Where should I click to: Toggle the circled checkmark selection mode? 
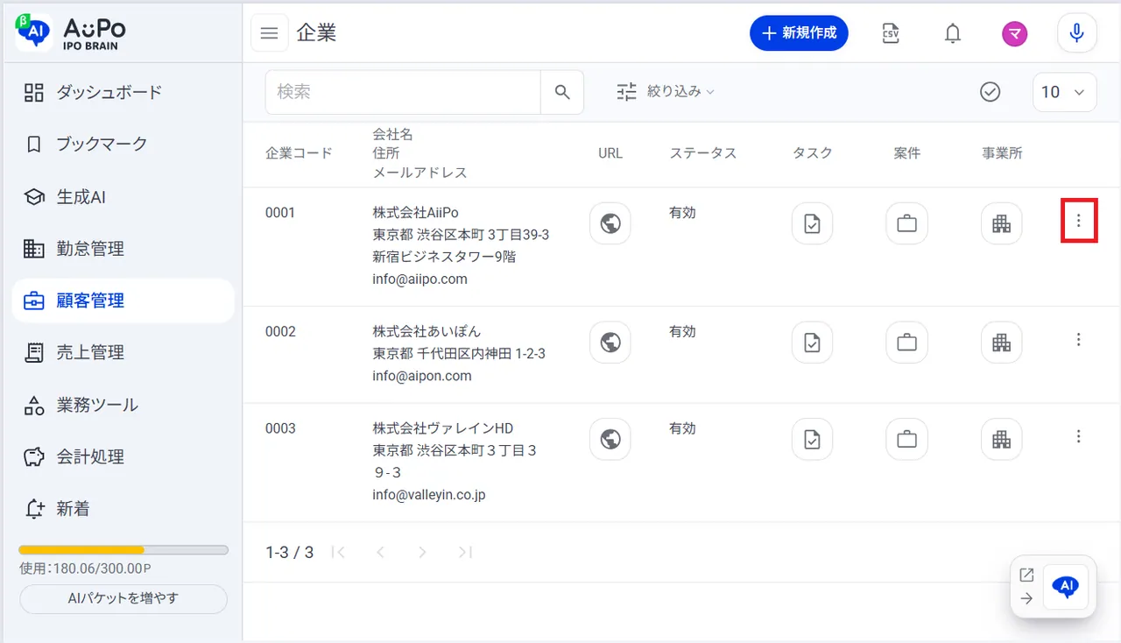click(x=991, y=92)
